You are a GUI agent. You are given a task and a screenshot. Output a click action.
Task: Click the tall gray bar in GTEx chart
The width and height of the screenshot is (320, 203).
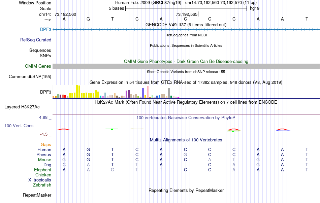pos(169,93)
